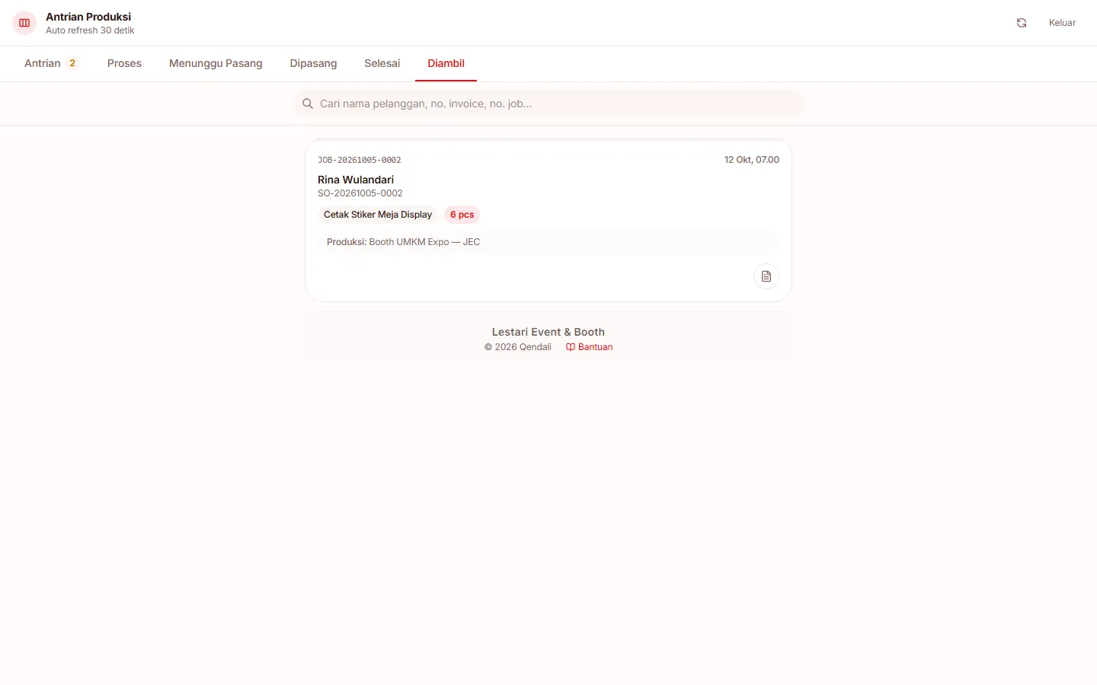Viewport: 1097px width, 685px height.
Task: Click the Antrian Produksi logo icon
Action: pyautogui.click(x=24, y=23)
